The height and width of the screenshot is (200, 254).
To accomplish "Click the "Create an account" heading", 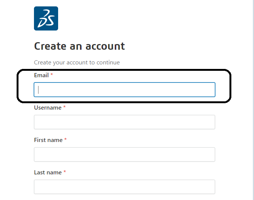I will tap(79, 46).
